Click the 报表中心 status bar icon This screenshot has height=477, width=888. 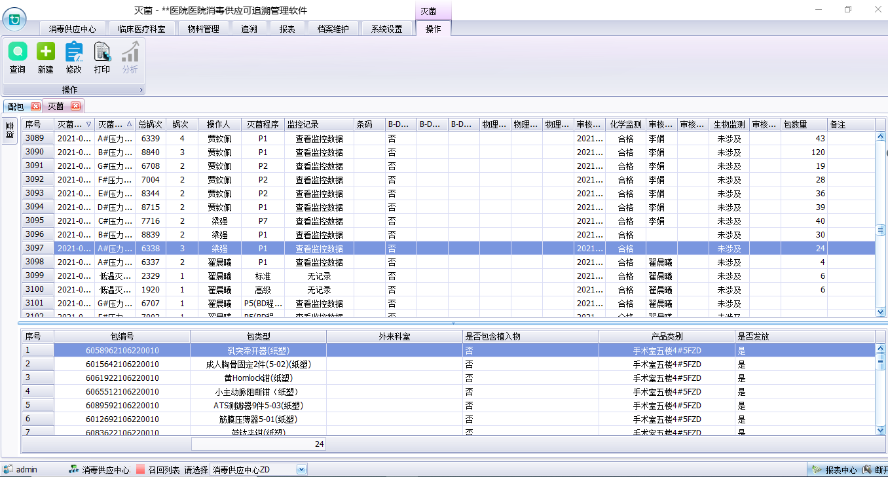coord(817,469)
